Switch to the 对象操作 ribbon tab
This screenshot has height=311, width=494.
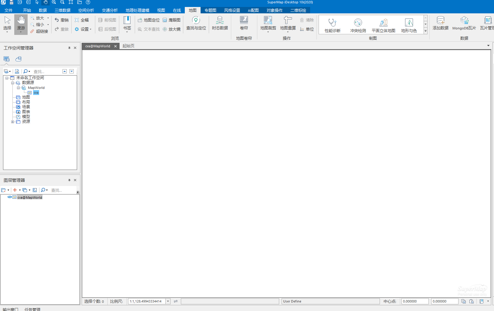point(275,10)
